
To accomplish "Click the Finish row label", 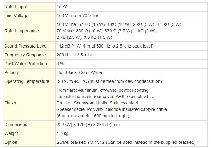I will (x=10, y=103).
